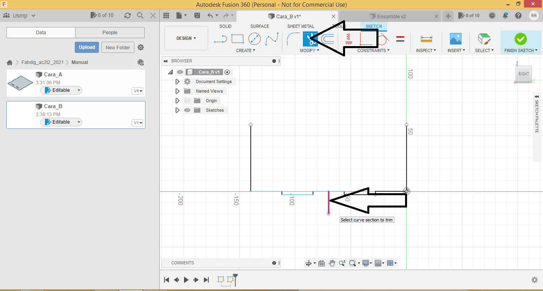
Task: Finish the sketch with the green checkmark
Action: [x=520, y=39]
